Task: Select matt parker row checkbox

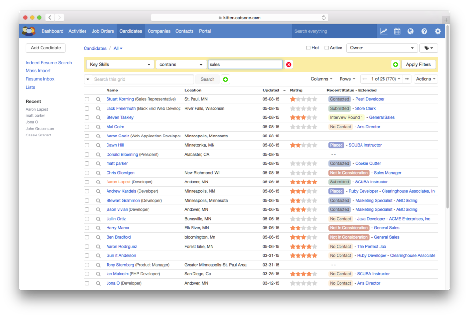Action: click(x=87, y=163)
